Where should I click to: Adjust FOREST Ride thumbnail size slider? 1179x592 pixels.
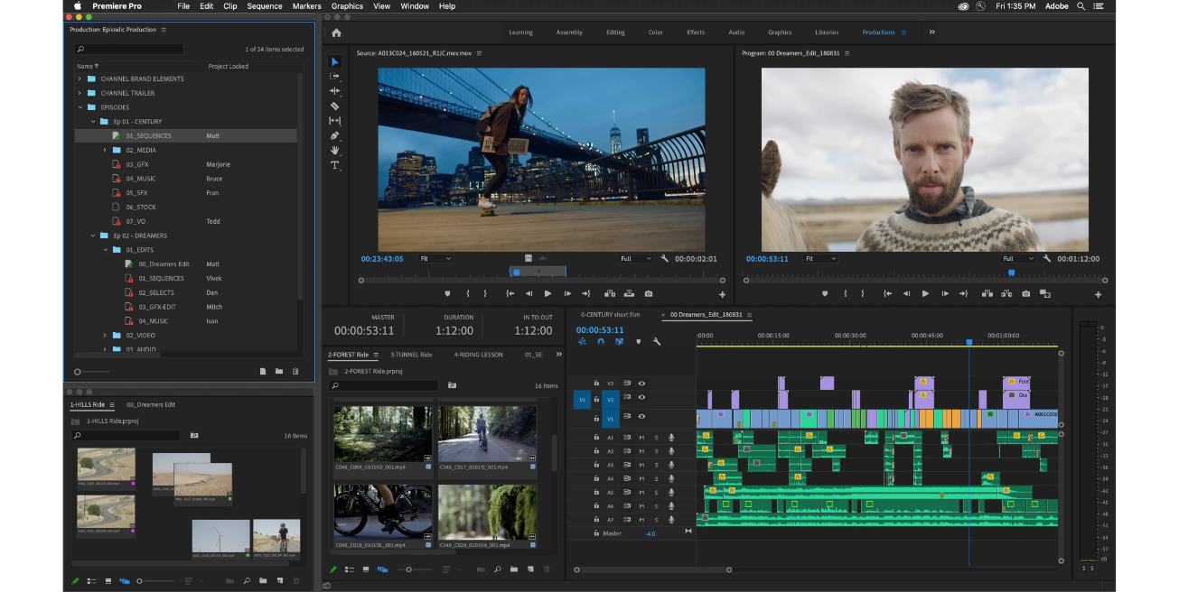[x=409, y=569]
